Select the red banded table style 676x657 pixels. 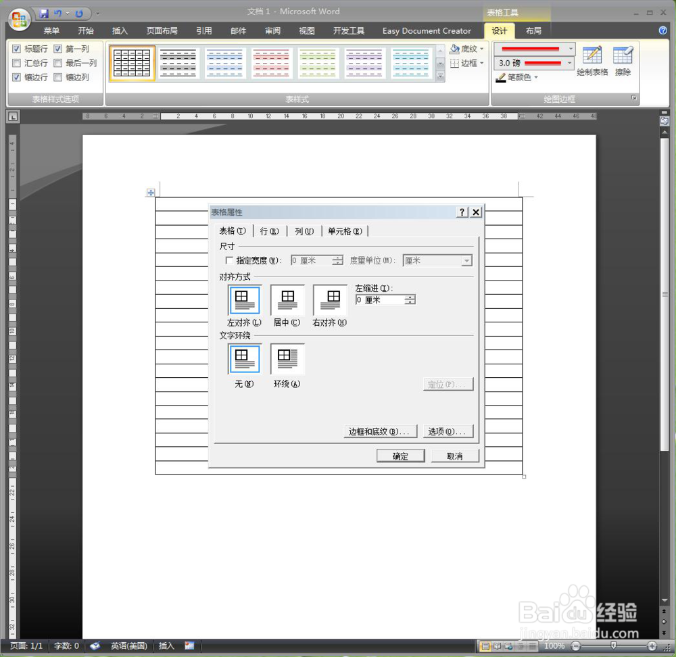tap(271, 63)
